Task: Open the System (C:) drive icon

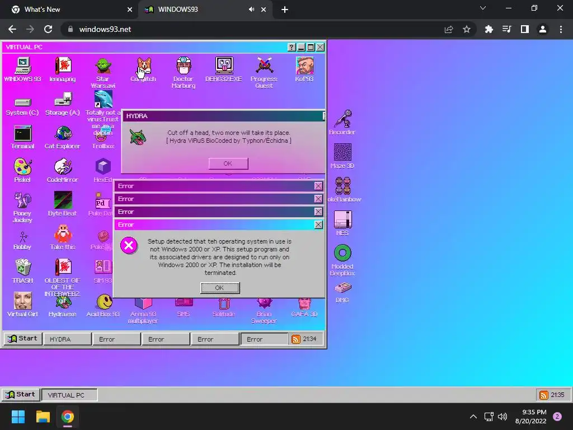Action: pyautogui.click(x=22, y=102)
